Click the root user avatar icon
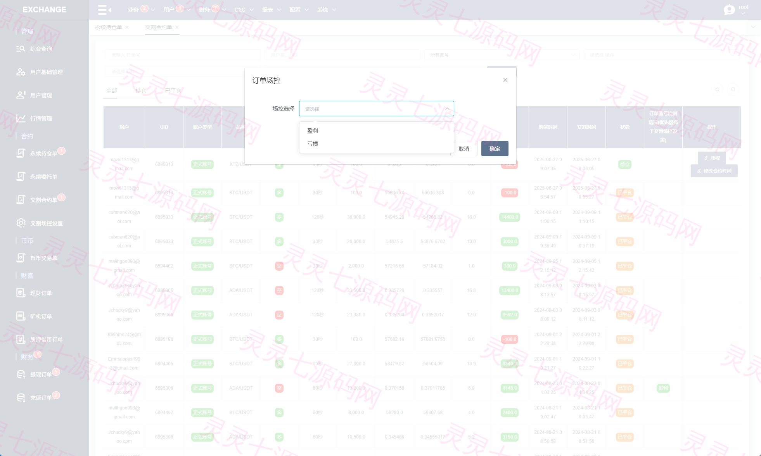The height and width of the screenshot is (456, 761). pyautogui.click(x=729, y=9)
